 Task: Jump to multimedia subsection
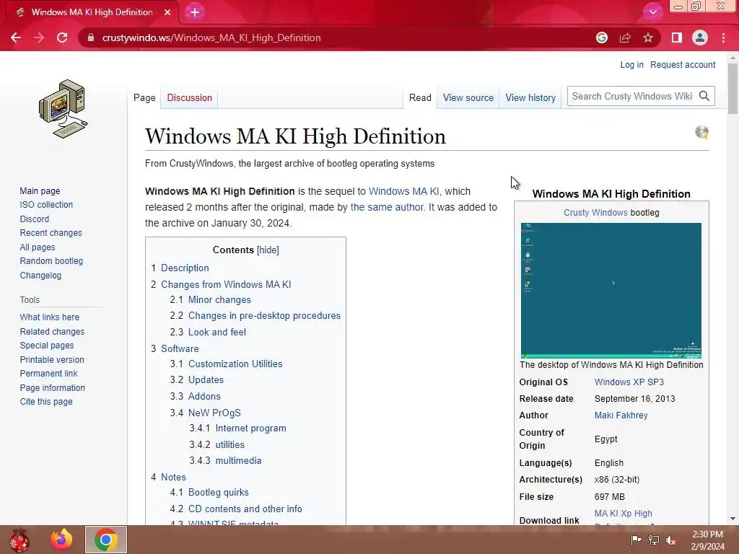click(x=238, y=461)
